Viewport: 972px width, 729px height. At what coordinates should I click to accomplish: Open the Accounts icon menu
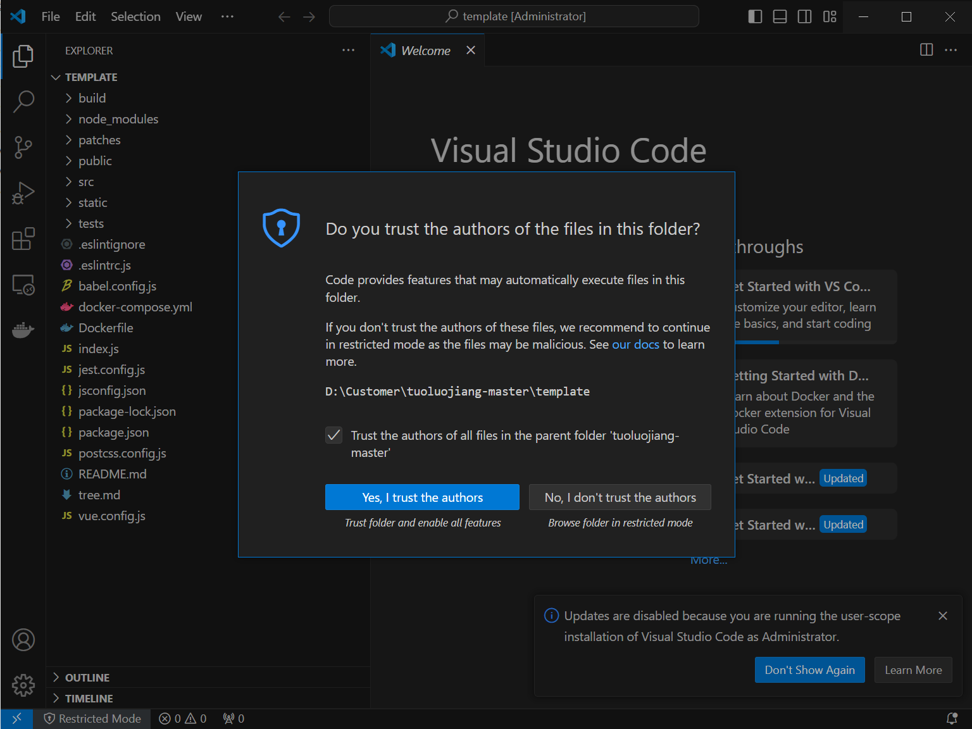tap(23, 640)
